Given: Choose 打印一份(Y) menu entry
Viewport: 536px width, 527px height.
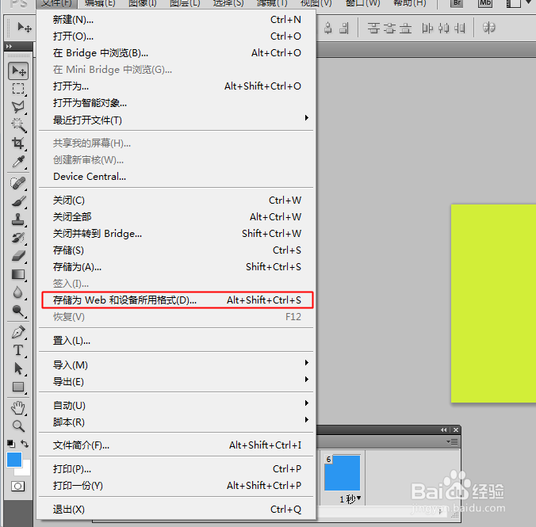Looking at the screenshot, I should [176, 485].
